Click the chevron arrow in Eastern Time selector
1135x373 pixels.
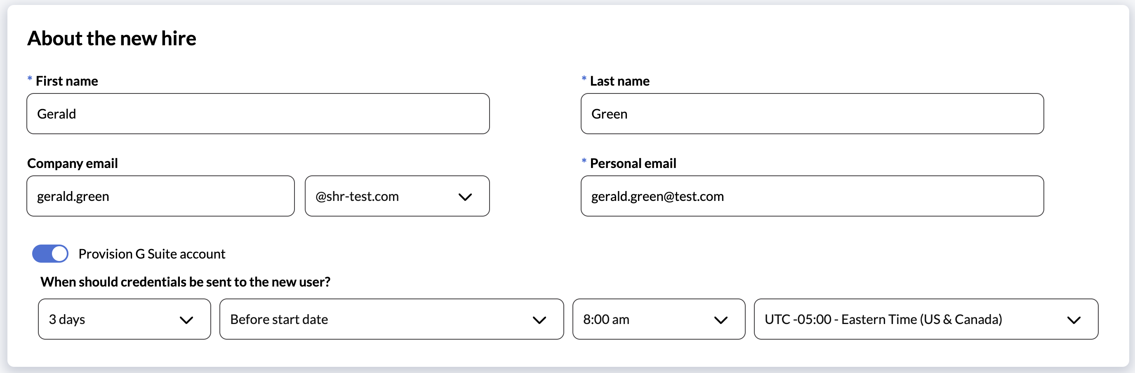click(x=1073, y=320)
